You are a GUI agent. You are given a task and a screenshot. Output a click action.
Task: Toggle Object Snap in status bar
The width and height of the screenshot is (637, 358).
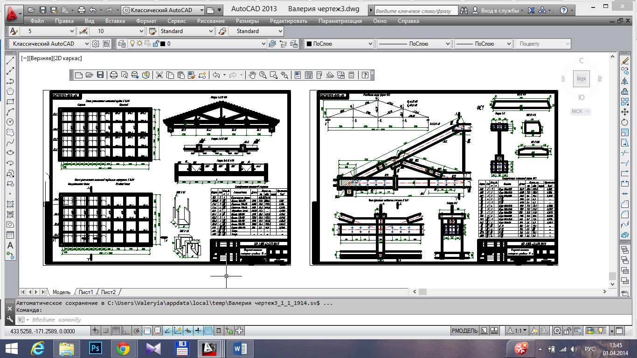[147, 330]
